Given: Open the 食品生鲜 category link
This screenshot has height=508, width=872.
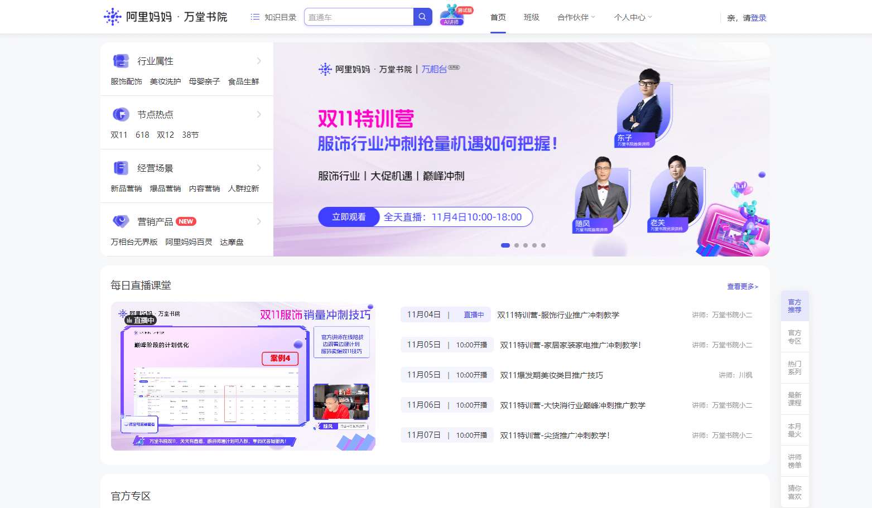Looking at the screenshot, I should (244, 81).
